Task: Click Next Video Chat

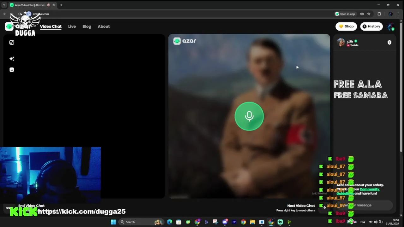Action: [x=301, y=206]
